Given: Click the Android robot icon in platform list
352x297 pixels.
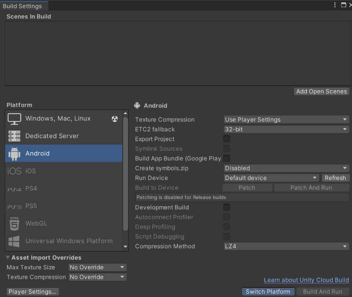Looking at the screenshot, I should pyautogui.click(x=14, y=154).
